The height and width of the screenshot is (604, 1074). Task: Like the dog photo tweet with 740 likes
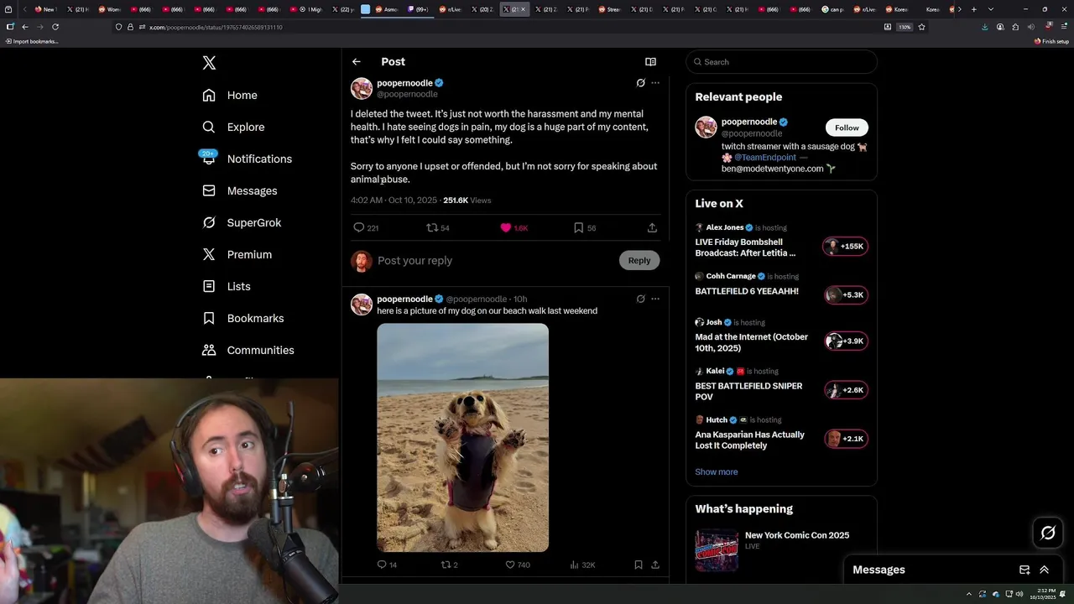click(x=518, y=565)
